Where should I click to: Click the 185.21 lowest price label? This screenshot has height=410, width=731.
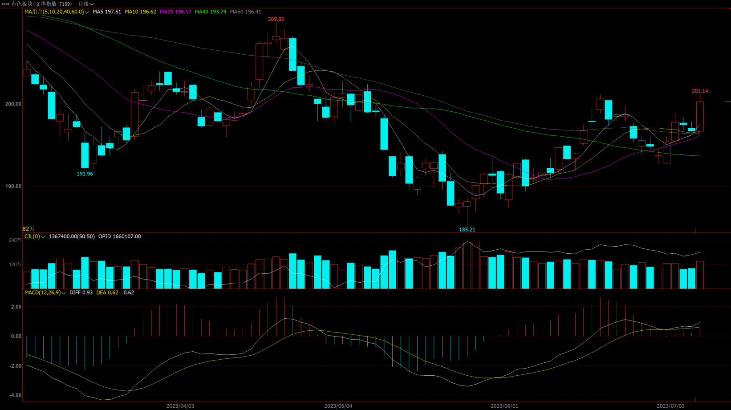tap(467, 230)
